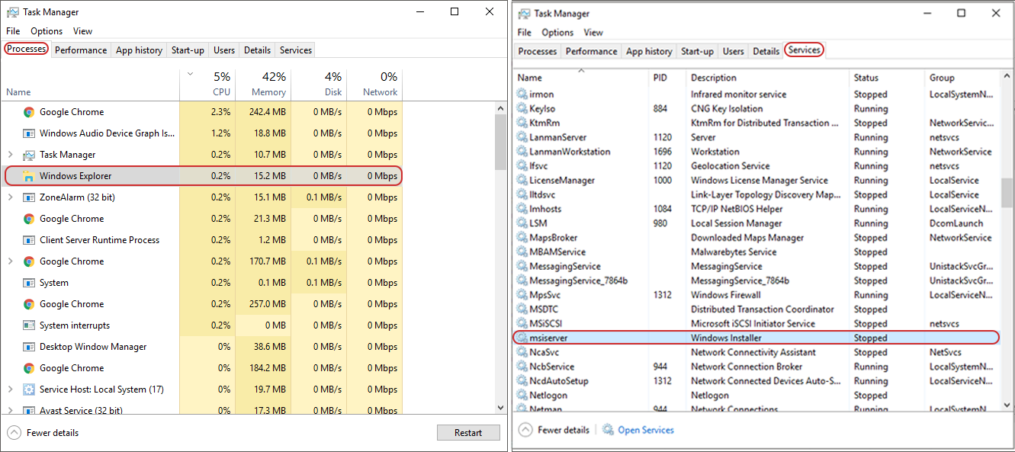This screenshot has height=452, width=1015.
Task: Collapse the Services window with Fewer details
Action: (554, 430)
